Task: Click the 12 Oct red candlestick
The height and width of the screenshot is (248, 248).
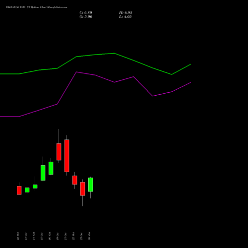Action: [19, 190]
